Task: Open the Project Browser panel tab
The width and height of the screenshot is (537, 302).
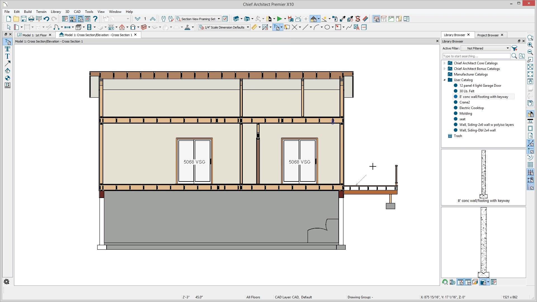Action: point(488,35)
